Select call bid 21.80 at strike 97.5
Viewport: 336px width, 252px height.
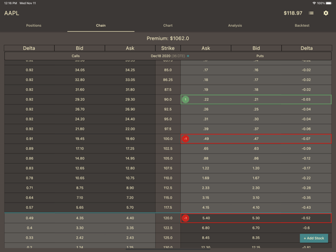click(80, 129)
